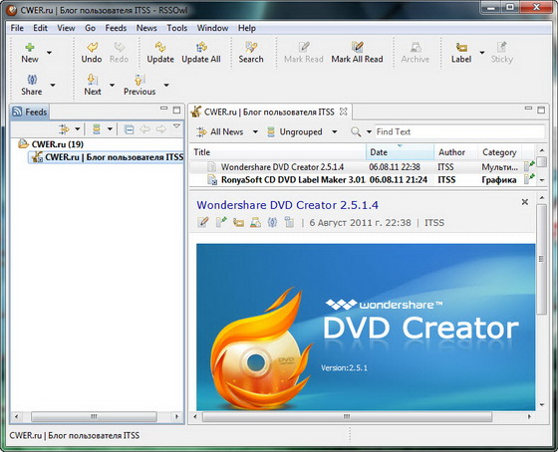This screenshot has width=558, height=452.
Task: Click the search magnifier icon by Find Text
Action: point(356,132)
